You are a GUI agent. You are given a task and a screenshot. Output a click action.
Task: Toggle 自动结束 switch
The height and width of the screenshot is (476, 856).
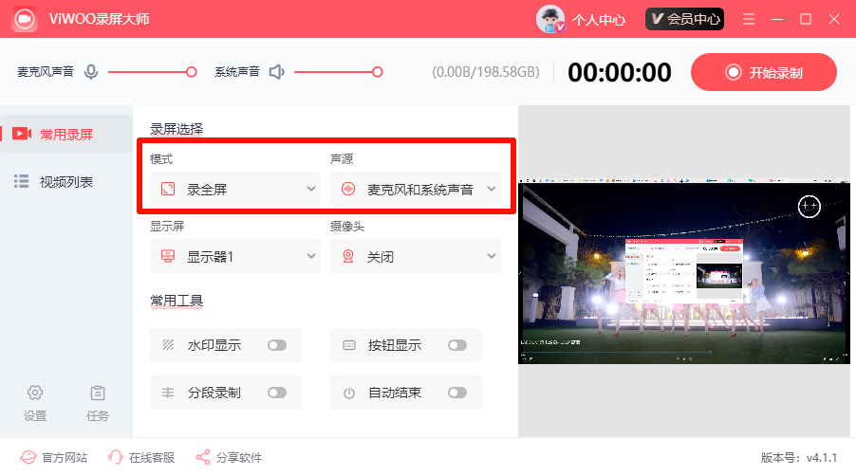point(457,393)
